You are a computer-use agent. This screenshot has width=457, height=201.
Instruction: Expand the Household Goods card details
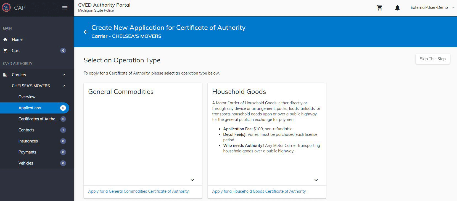(x=316, y=180)
